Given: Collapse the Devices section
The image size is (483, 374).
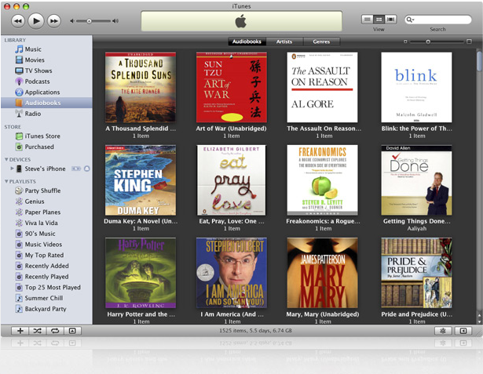Looking at the screenshot, I should click(6, 159).
